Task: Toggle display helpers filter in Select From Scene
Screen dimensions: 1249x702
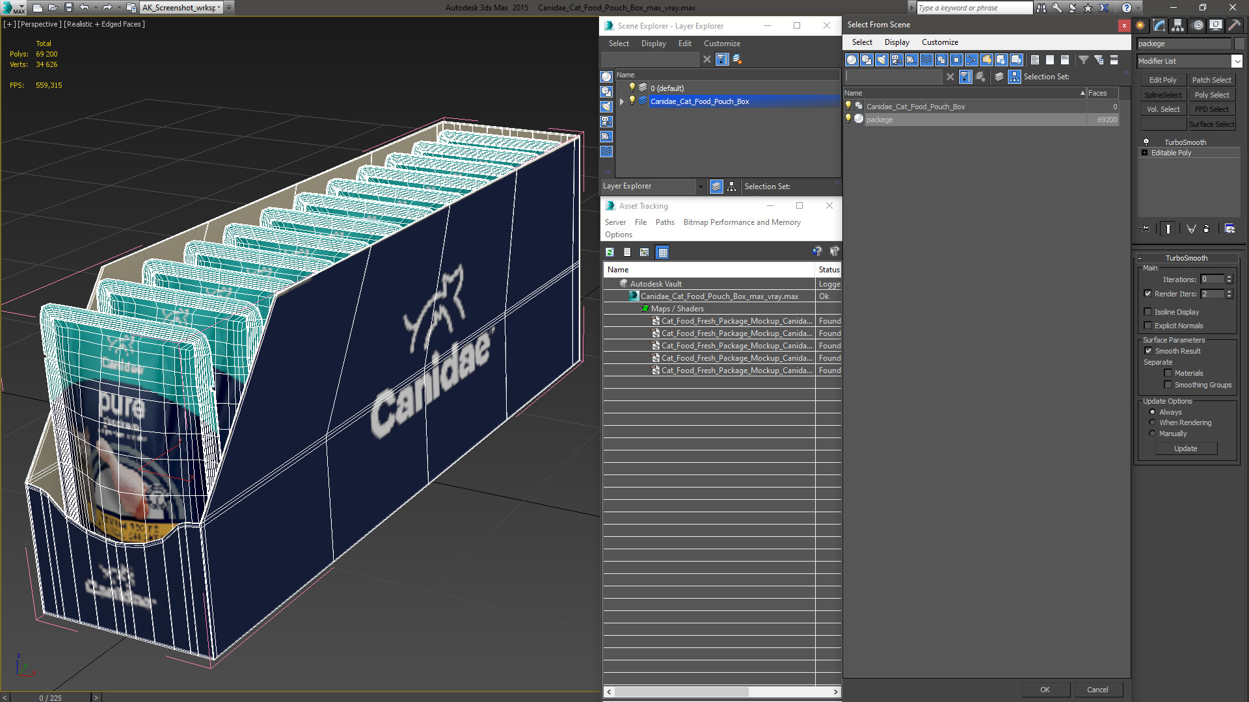Action: click(x=911, y=60)
